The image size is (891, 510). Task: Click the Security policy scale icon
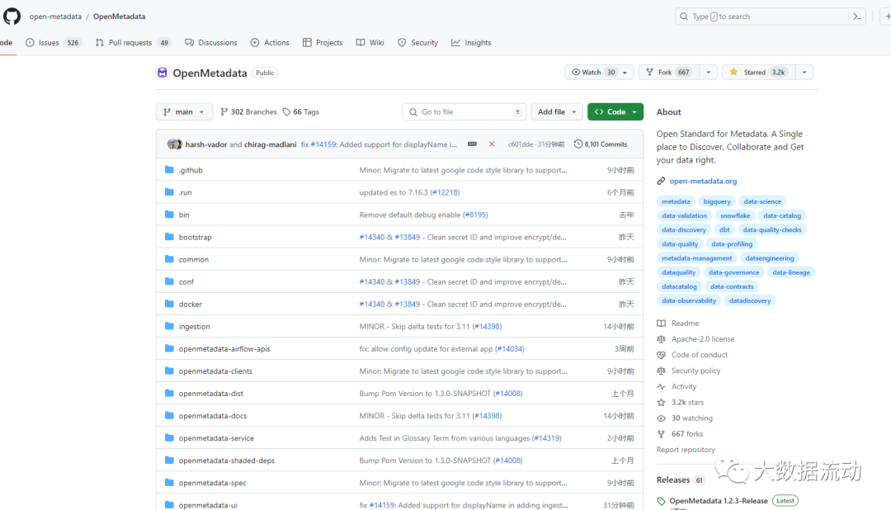[x=661, y=371]
